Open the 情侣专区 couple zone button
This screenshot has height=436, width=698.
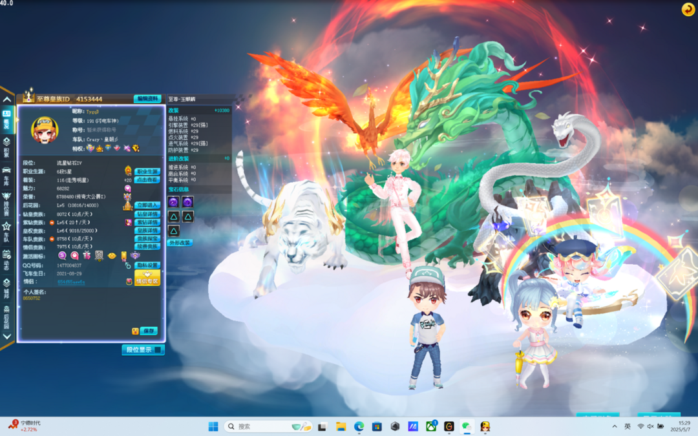click(147, 278)
